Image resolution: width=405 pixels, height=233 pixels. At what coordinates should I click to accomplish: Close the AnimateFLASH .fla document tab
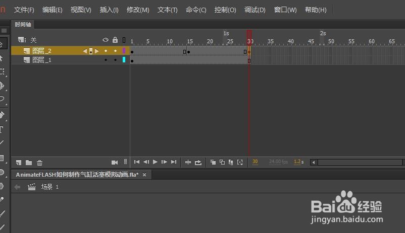pos(144,175)
